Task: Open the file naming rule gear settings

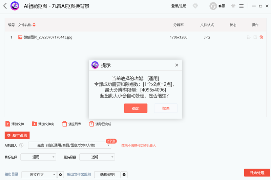Action: (124, 175)
